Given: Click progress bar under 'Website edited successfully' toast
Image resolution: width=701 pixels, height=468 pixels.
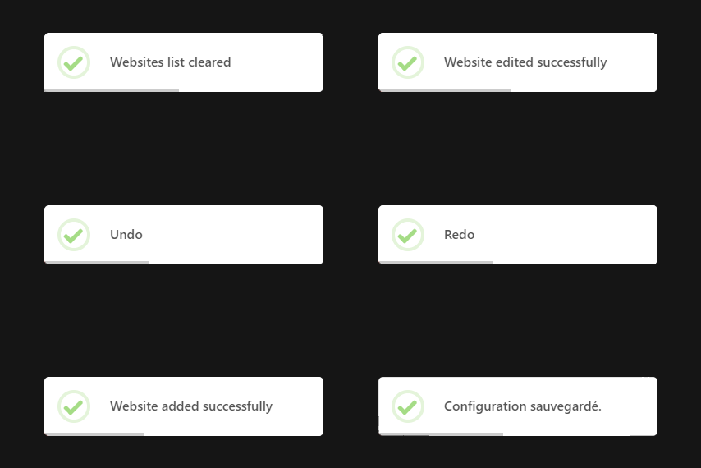Looking at the screenshot, I should coord(445,89).
